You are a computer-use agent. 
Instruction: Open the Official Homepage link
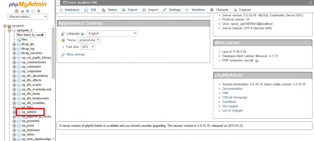point(235,97)
